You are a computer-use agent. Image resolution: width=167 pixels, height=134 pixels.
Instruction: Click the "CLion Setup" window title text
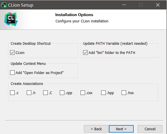(x=21, y=5)
